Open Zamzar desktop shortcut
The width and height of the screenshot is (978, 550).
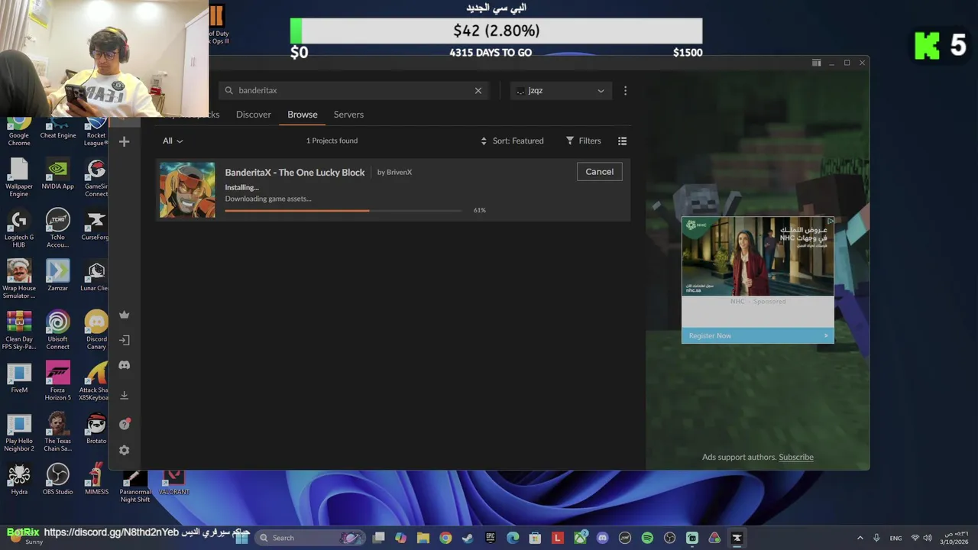[x=58, y=275]
